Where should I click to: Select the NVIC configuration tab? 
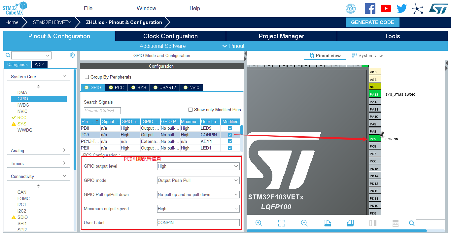(x=191, y=87)
